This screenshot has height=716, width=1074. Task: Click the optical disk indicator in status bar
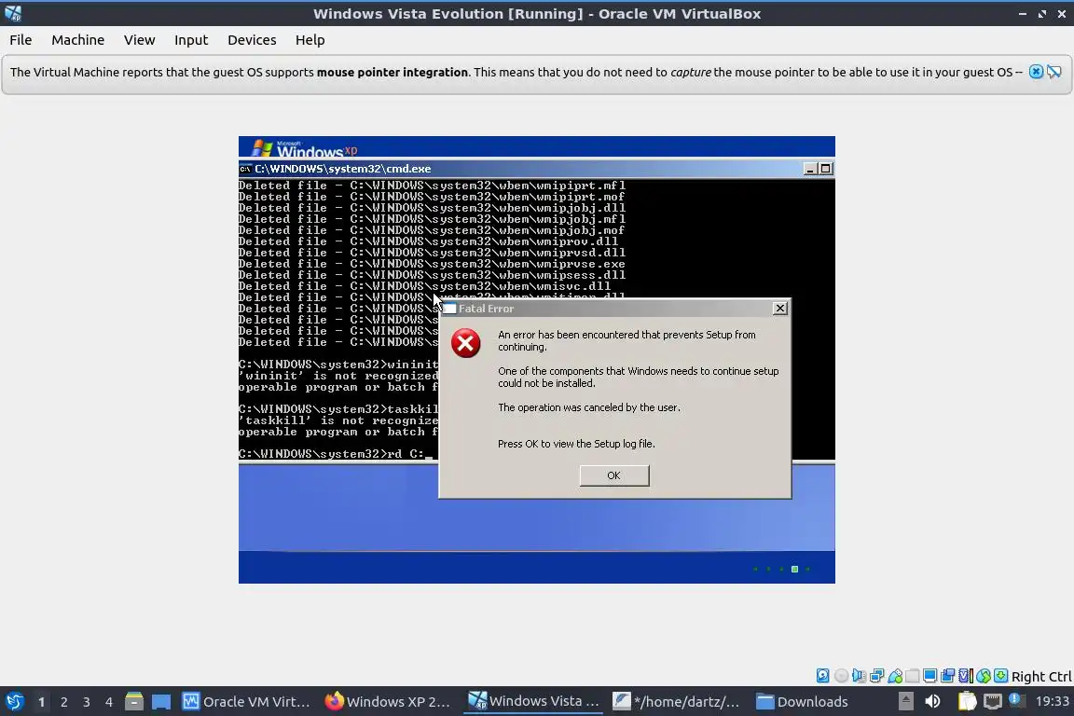pos(841,676)
